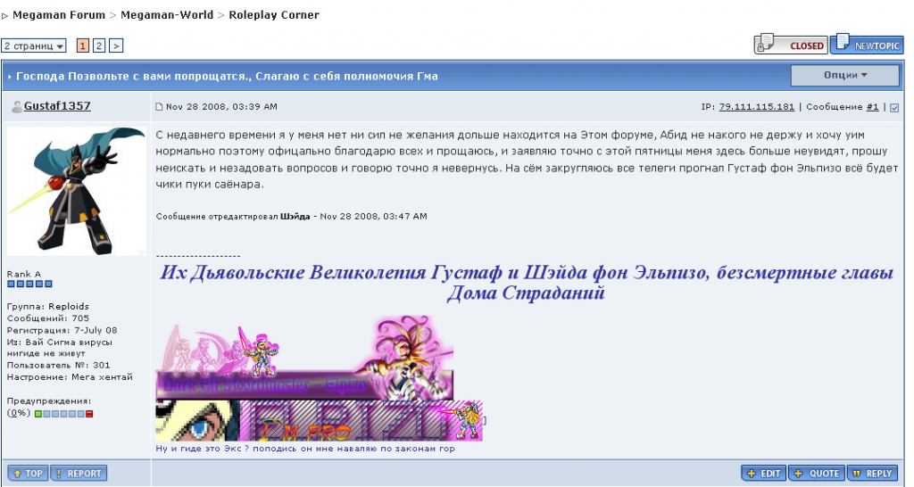Screen dimensions: 914x487
Task: Create a new topic with NEWTOPIC button
Action: (x=868, y=45)
